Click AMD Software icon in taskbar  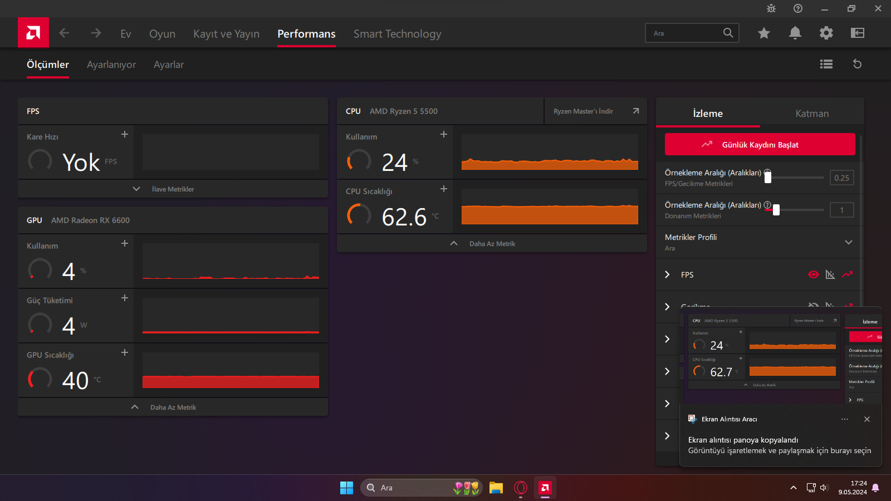click(x=545, y=488)
